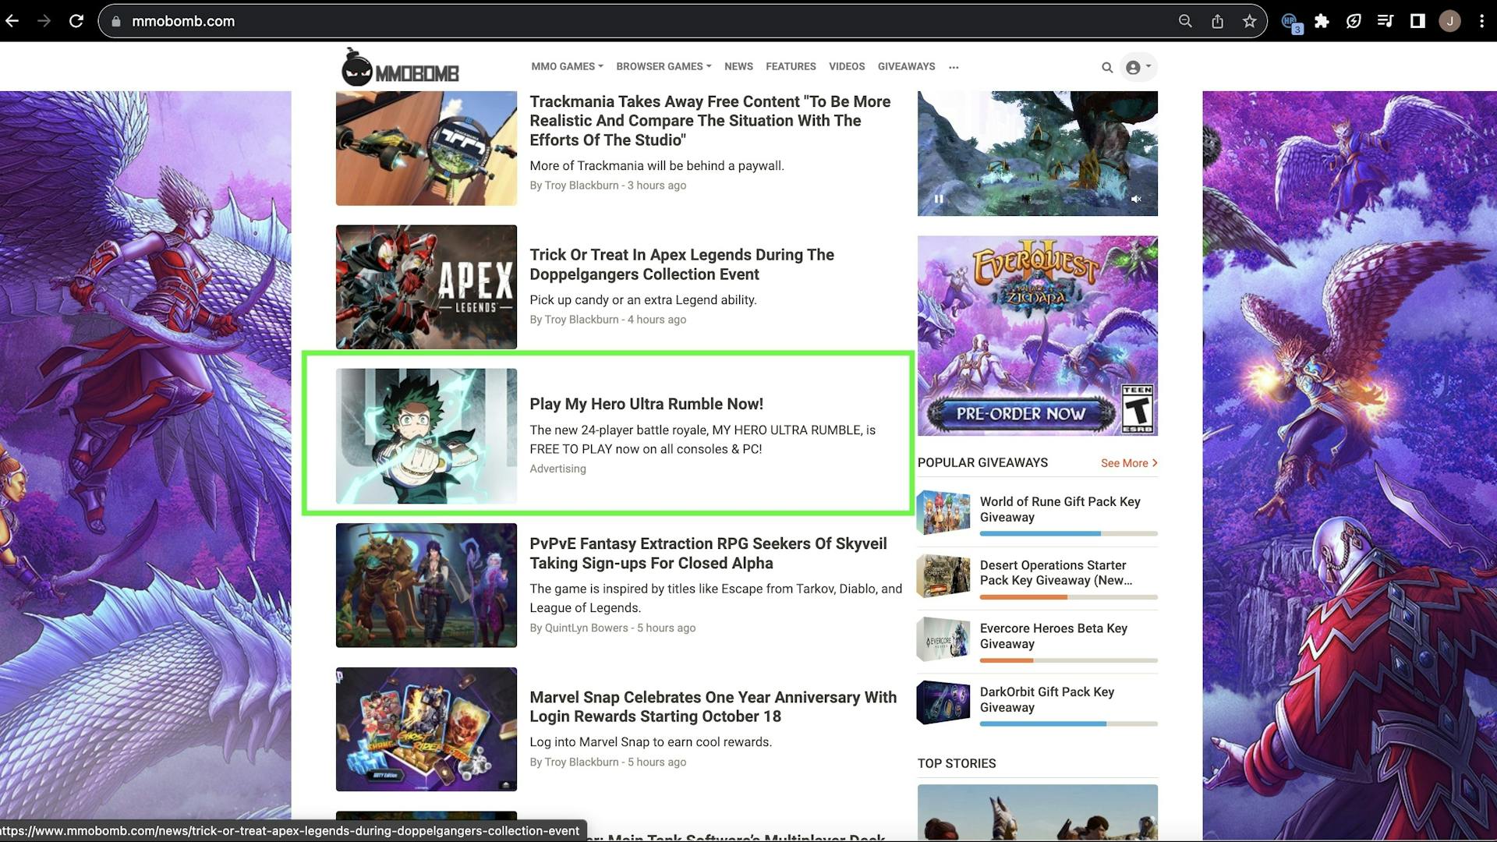Open the media control playlist icon
Screen dimensions: 1497x842
tap(1386, 21)
